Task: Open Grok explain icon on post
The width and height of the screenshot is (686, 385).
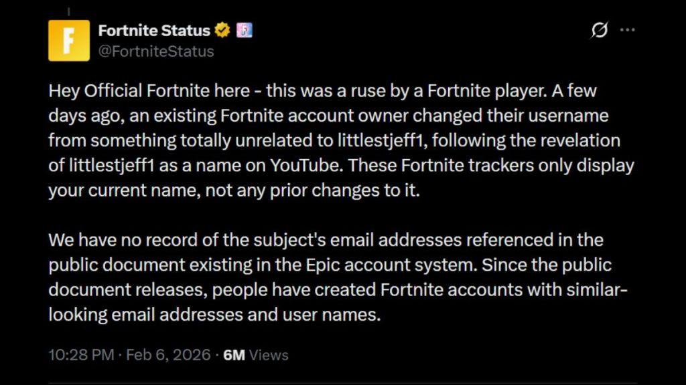Action: pos(600,31)
